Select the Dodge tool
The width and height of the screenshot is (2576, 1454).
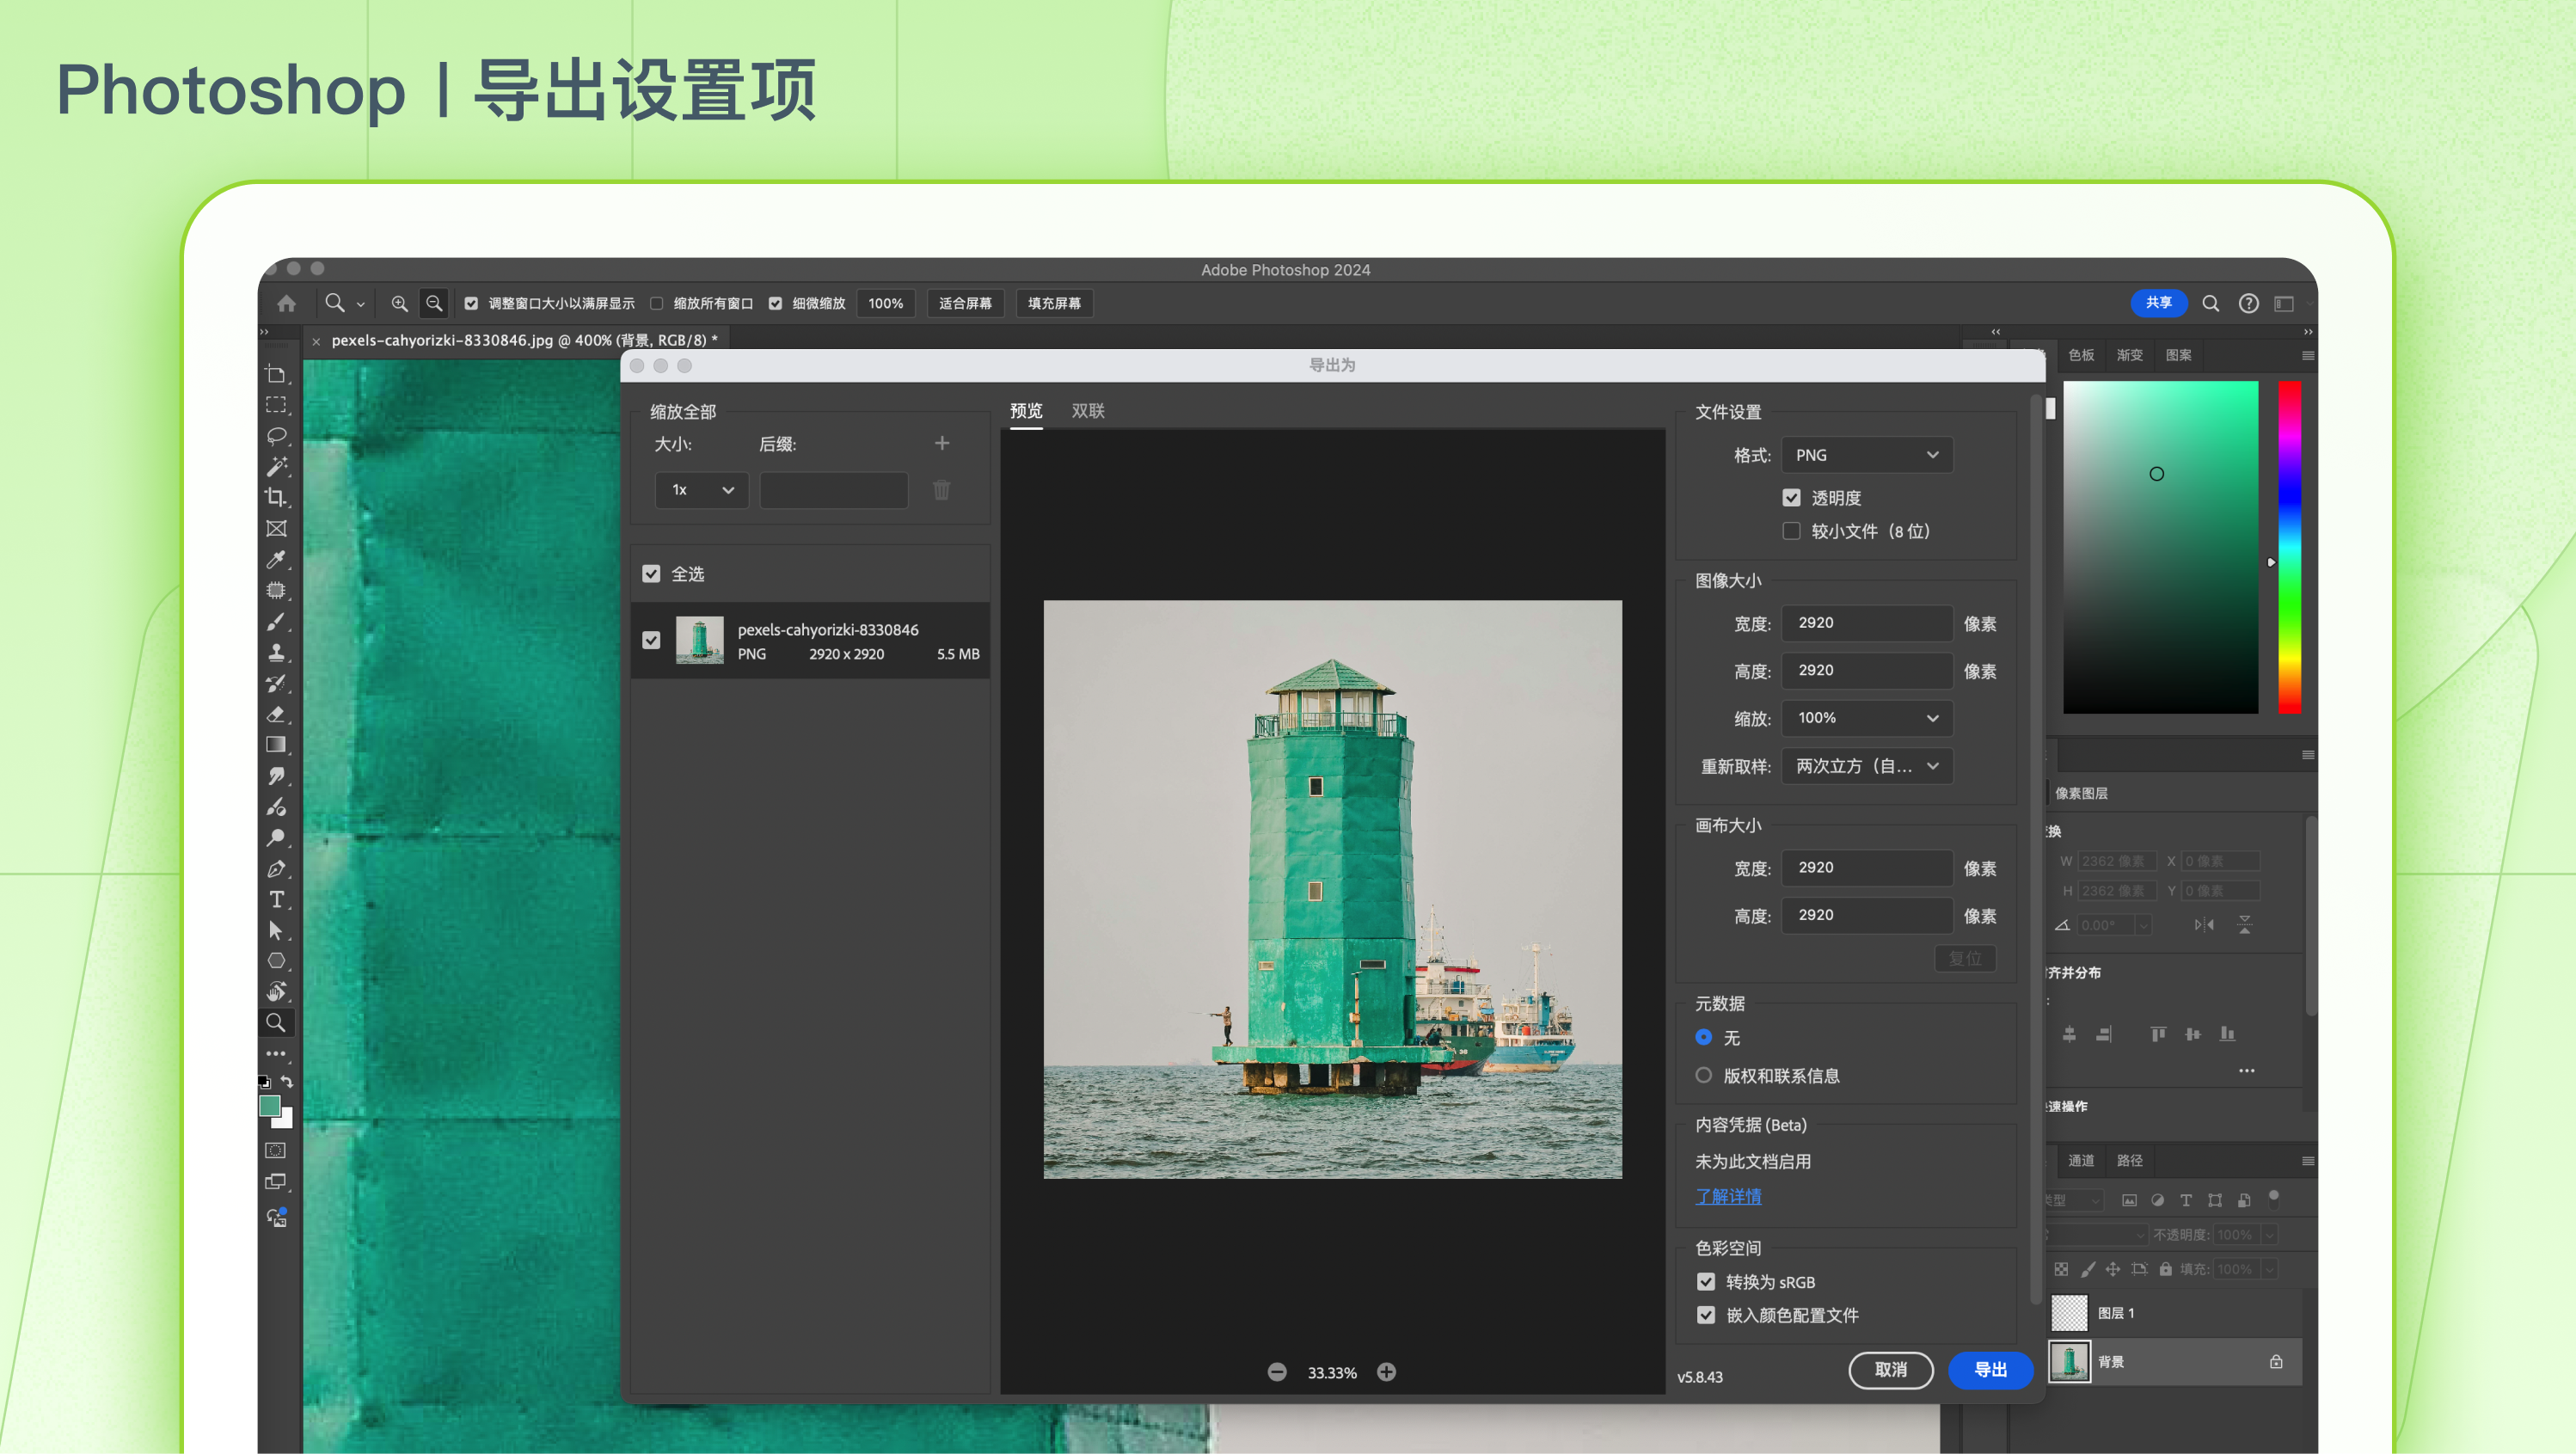click(x=276, y=838)
